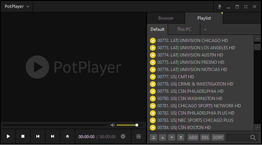This screenshot has width=262, height=145.
Task: Select 00778. US| CRIME & INVESTIGATION HD
Action: tap(195, 84)
